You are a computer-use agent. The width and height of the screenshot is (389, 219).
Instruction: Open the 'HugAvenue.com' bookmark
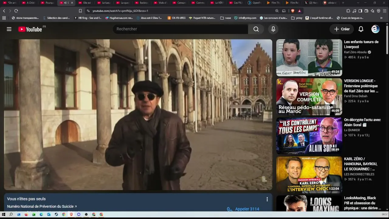[x=119, y=18]
